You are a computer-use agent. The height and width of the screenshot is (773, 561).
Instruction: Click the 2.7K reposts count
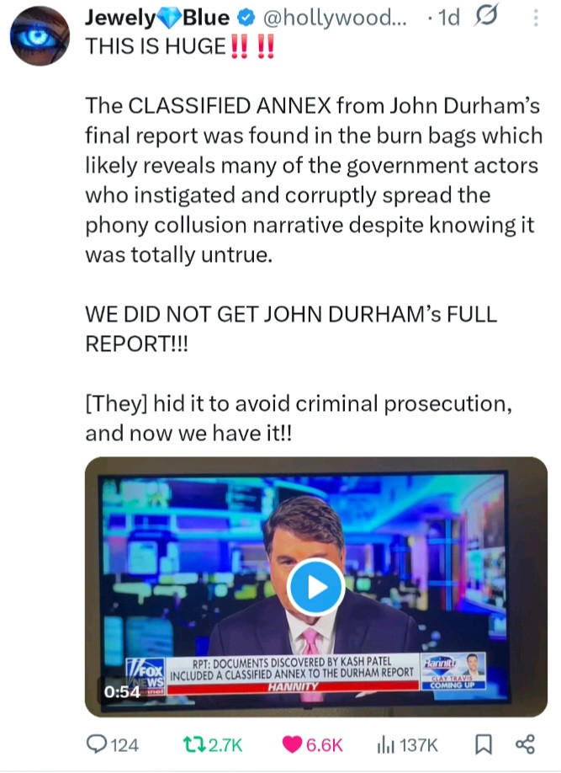point(225,744)
